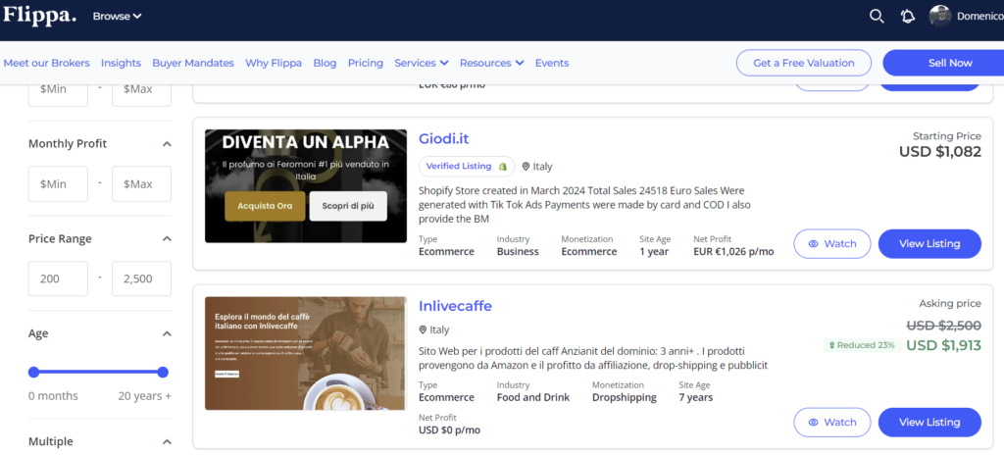This screenshot has height=455, width=1004.
Task: Collapse the Price Range filter section
Action: coord(167,239)
